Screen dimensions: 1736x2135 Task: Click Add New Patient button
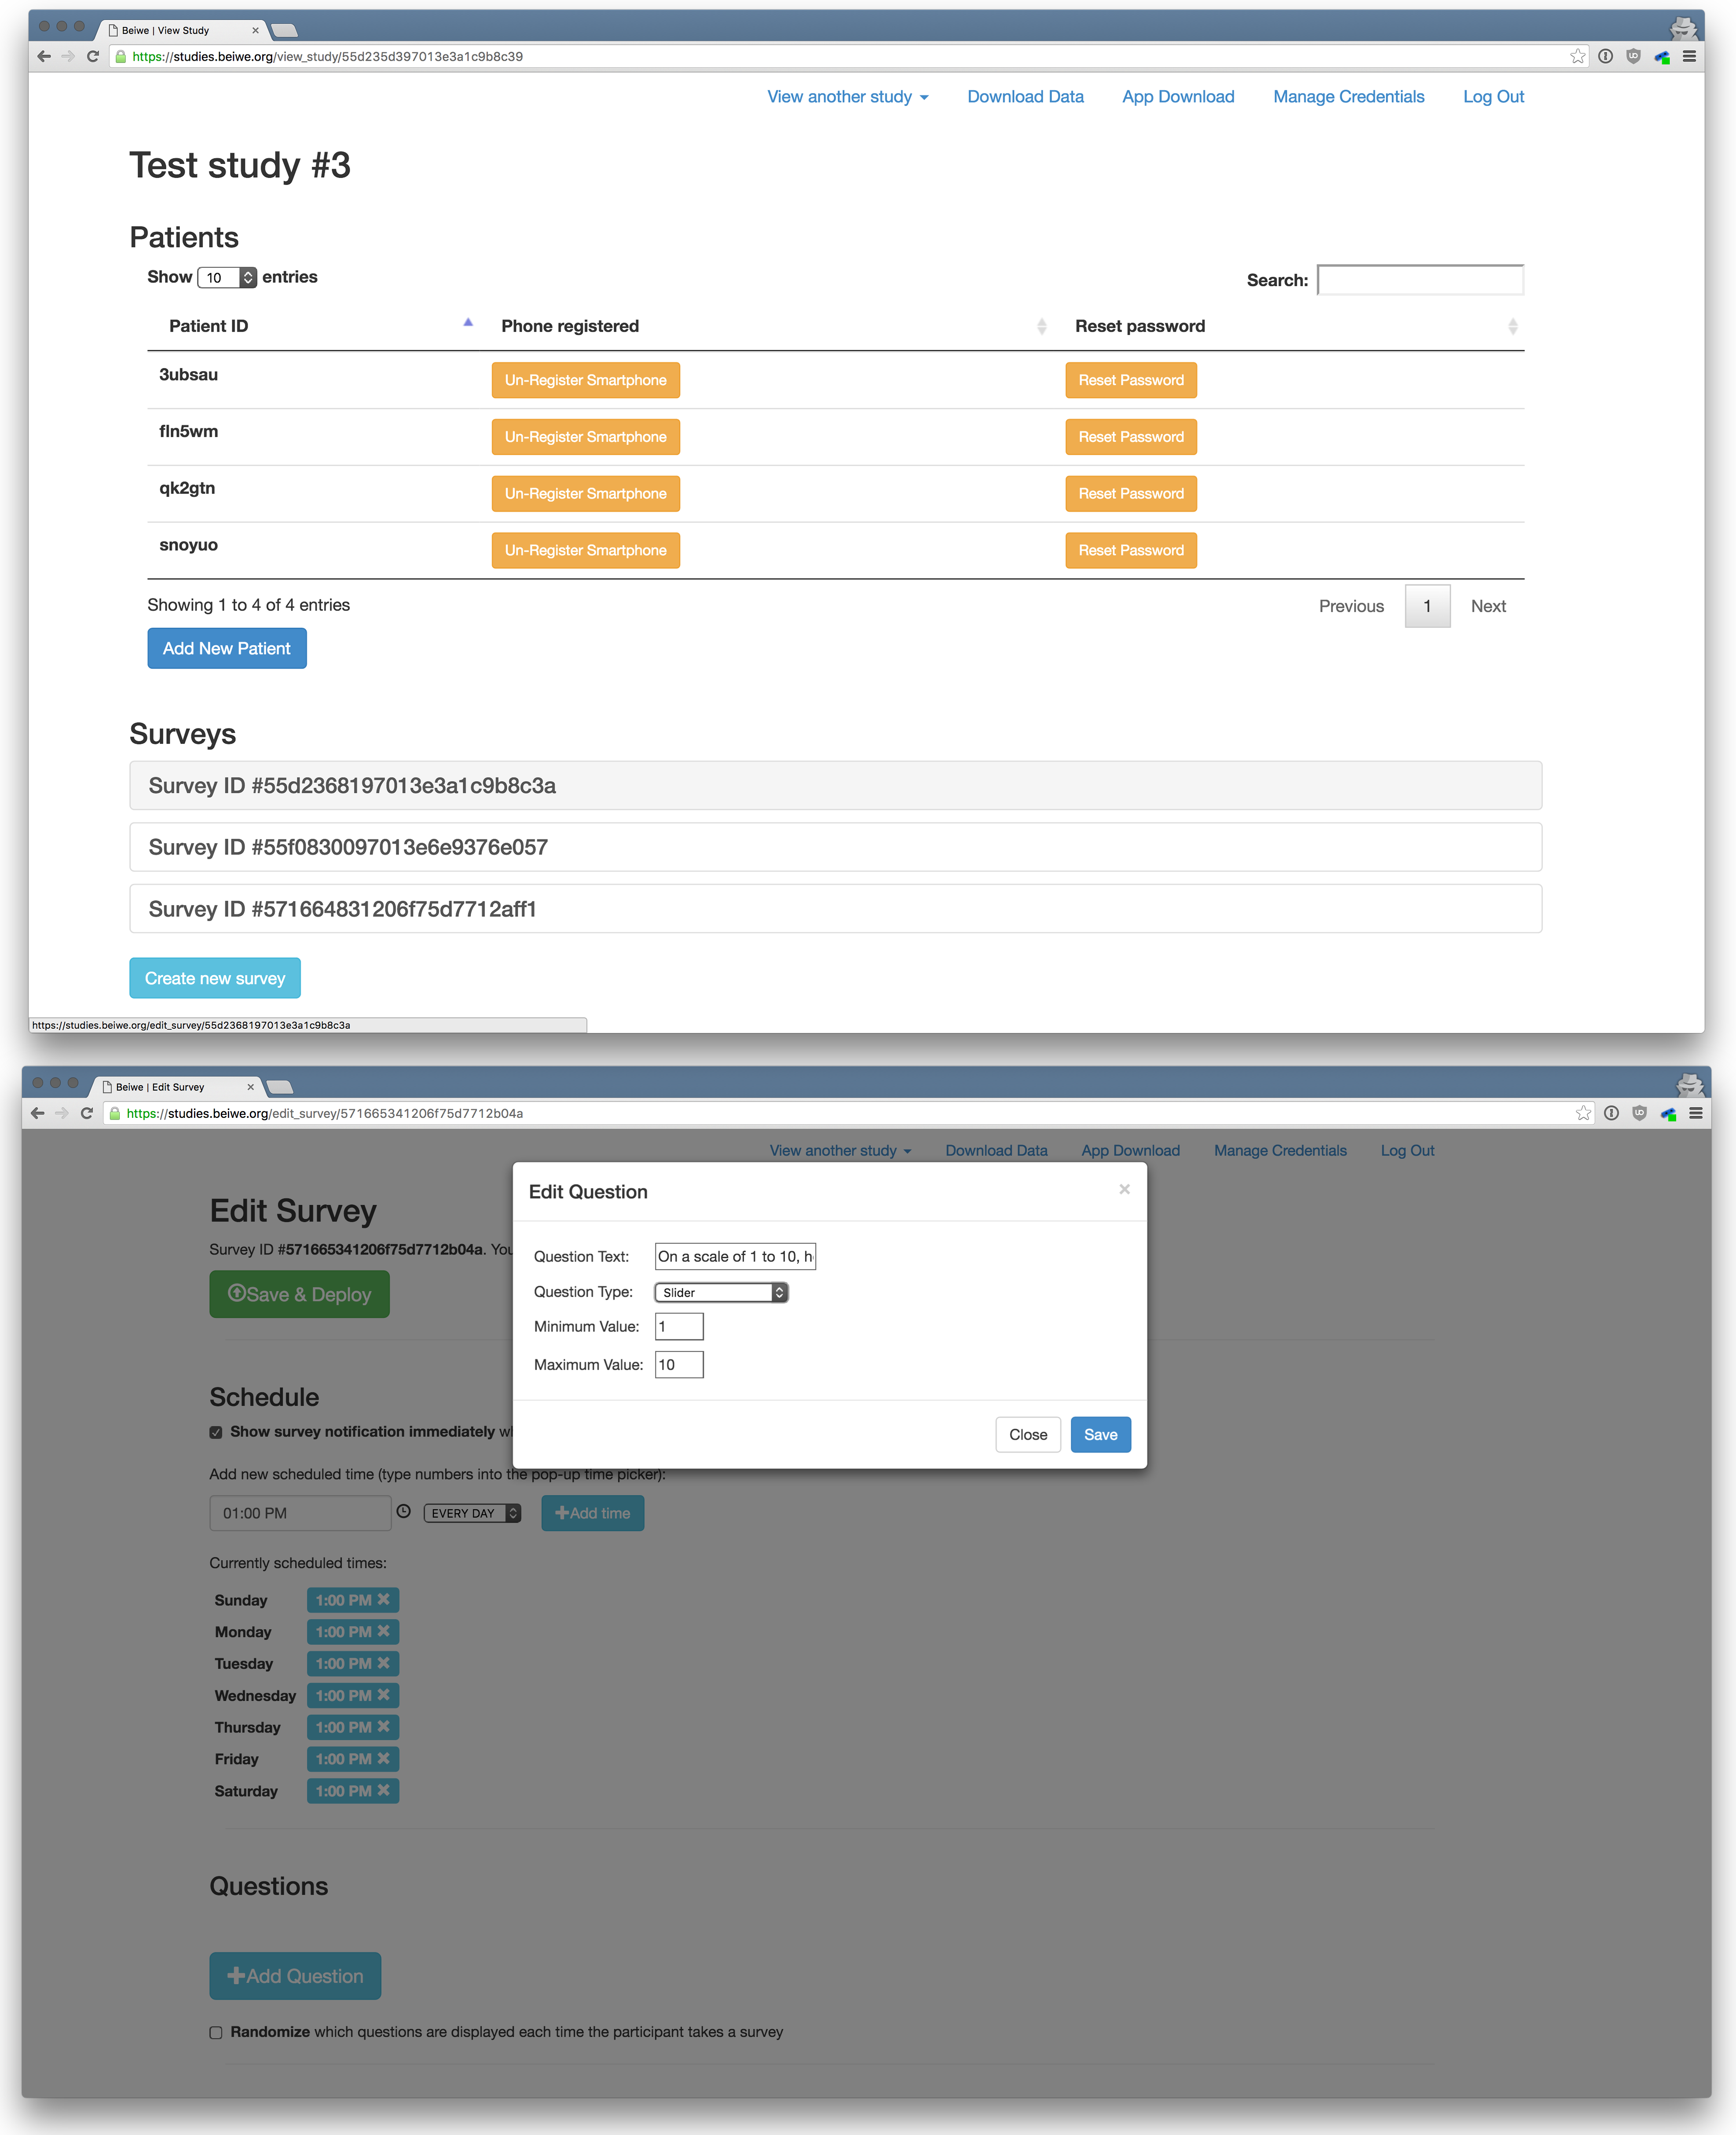click(227, 649)
